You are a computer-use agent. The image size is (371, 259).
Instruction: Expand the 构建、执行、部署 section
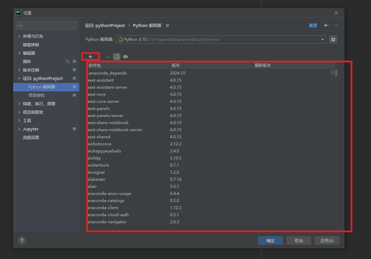pyautogui.click(x=19, y=104)
